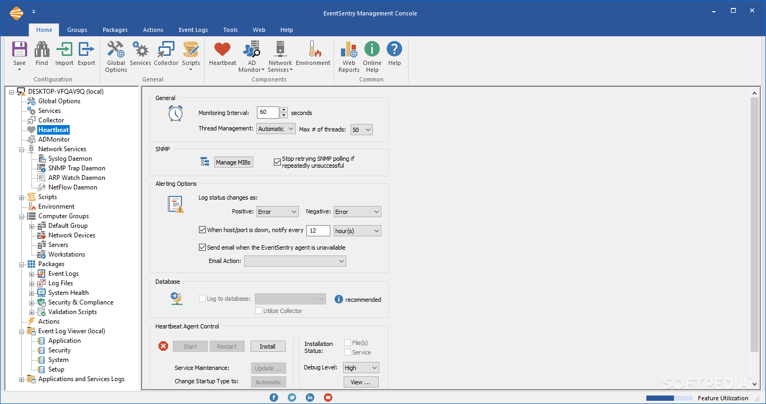Click the Install button

click(268, 347)
